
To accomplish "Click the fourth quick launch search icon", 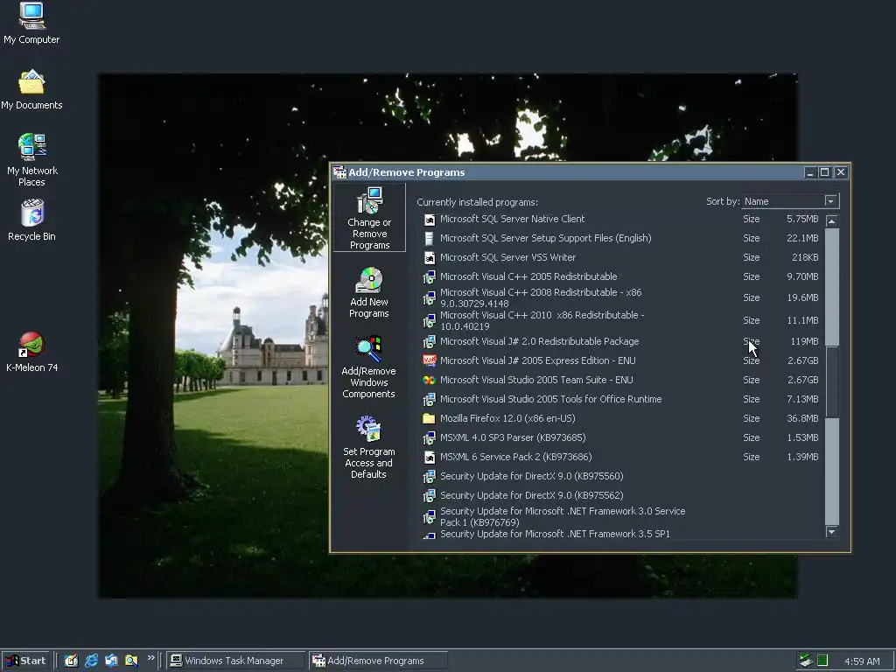I will pos(131,661).
